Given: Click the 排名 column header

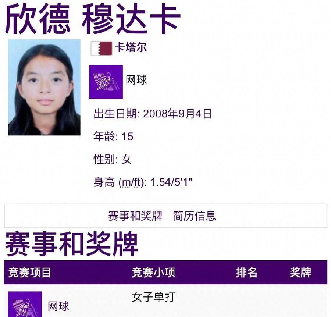Looking at the screenshot, I should [x=246, y=272].
